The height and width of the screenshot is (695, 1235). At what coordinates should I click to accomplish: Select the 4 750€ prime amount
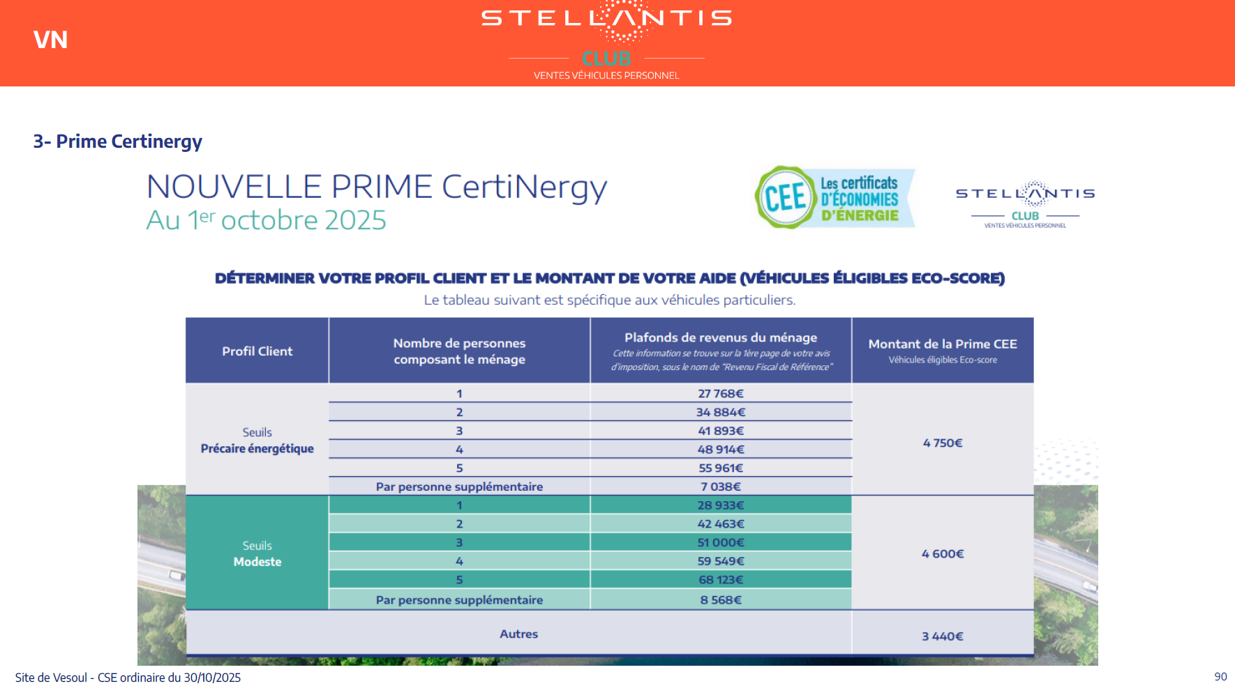942,443
